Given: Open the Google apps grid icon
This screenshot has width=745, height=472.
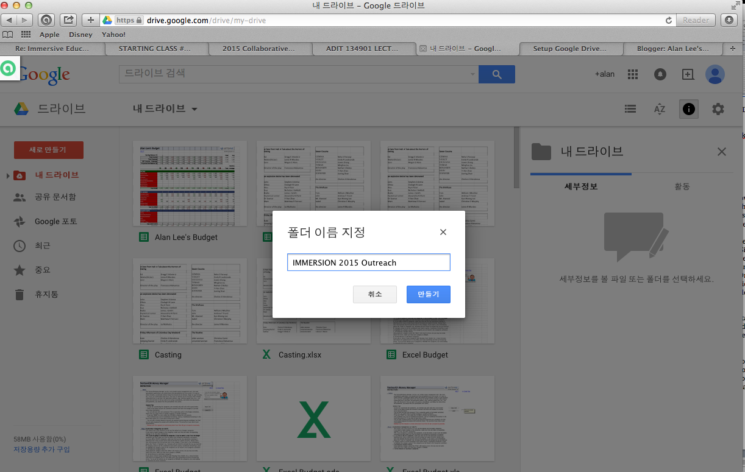Looking at the screenshot, I should point(633,74).
